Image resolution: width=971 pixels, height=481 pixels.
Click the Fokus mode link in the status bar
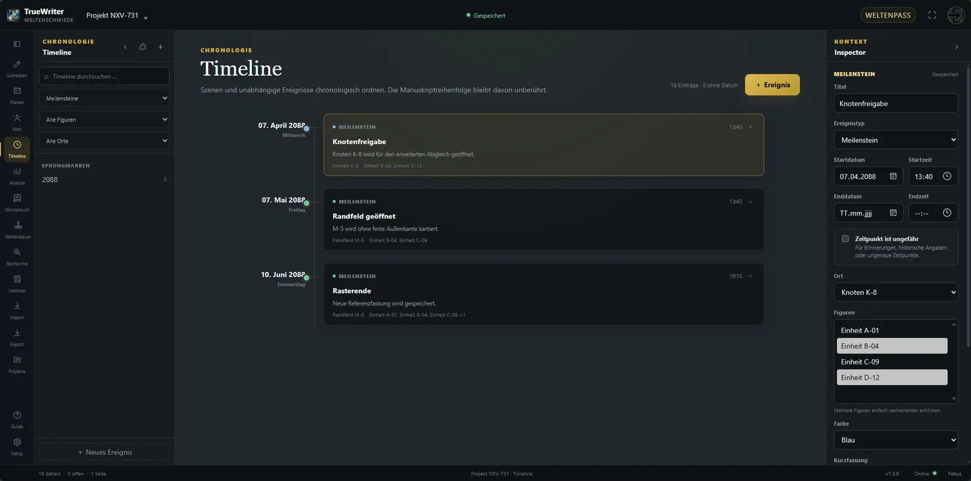(955, 474)
